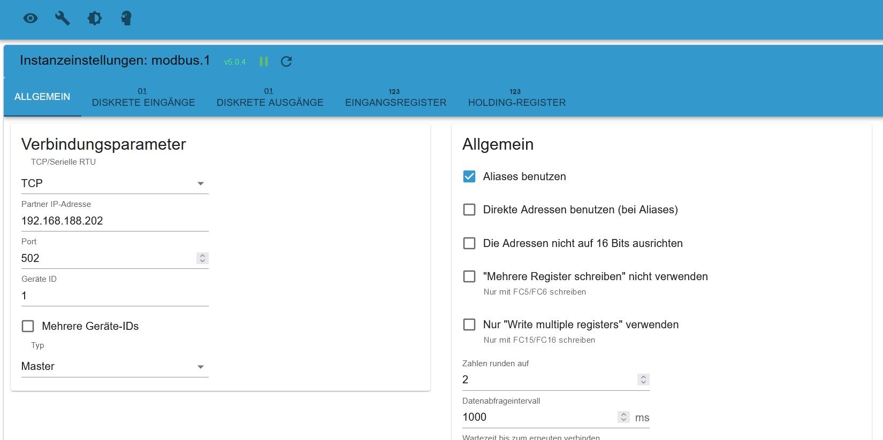Image resolution: width=883 pixels, height=440 pixels.
Task: Enable Nur Write multiple registers verwenden
Action: (469, 325)
